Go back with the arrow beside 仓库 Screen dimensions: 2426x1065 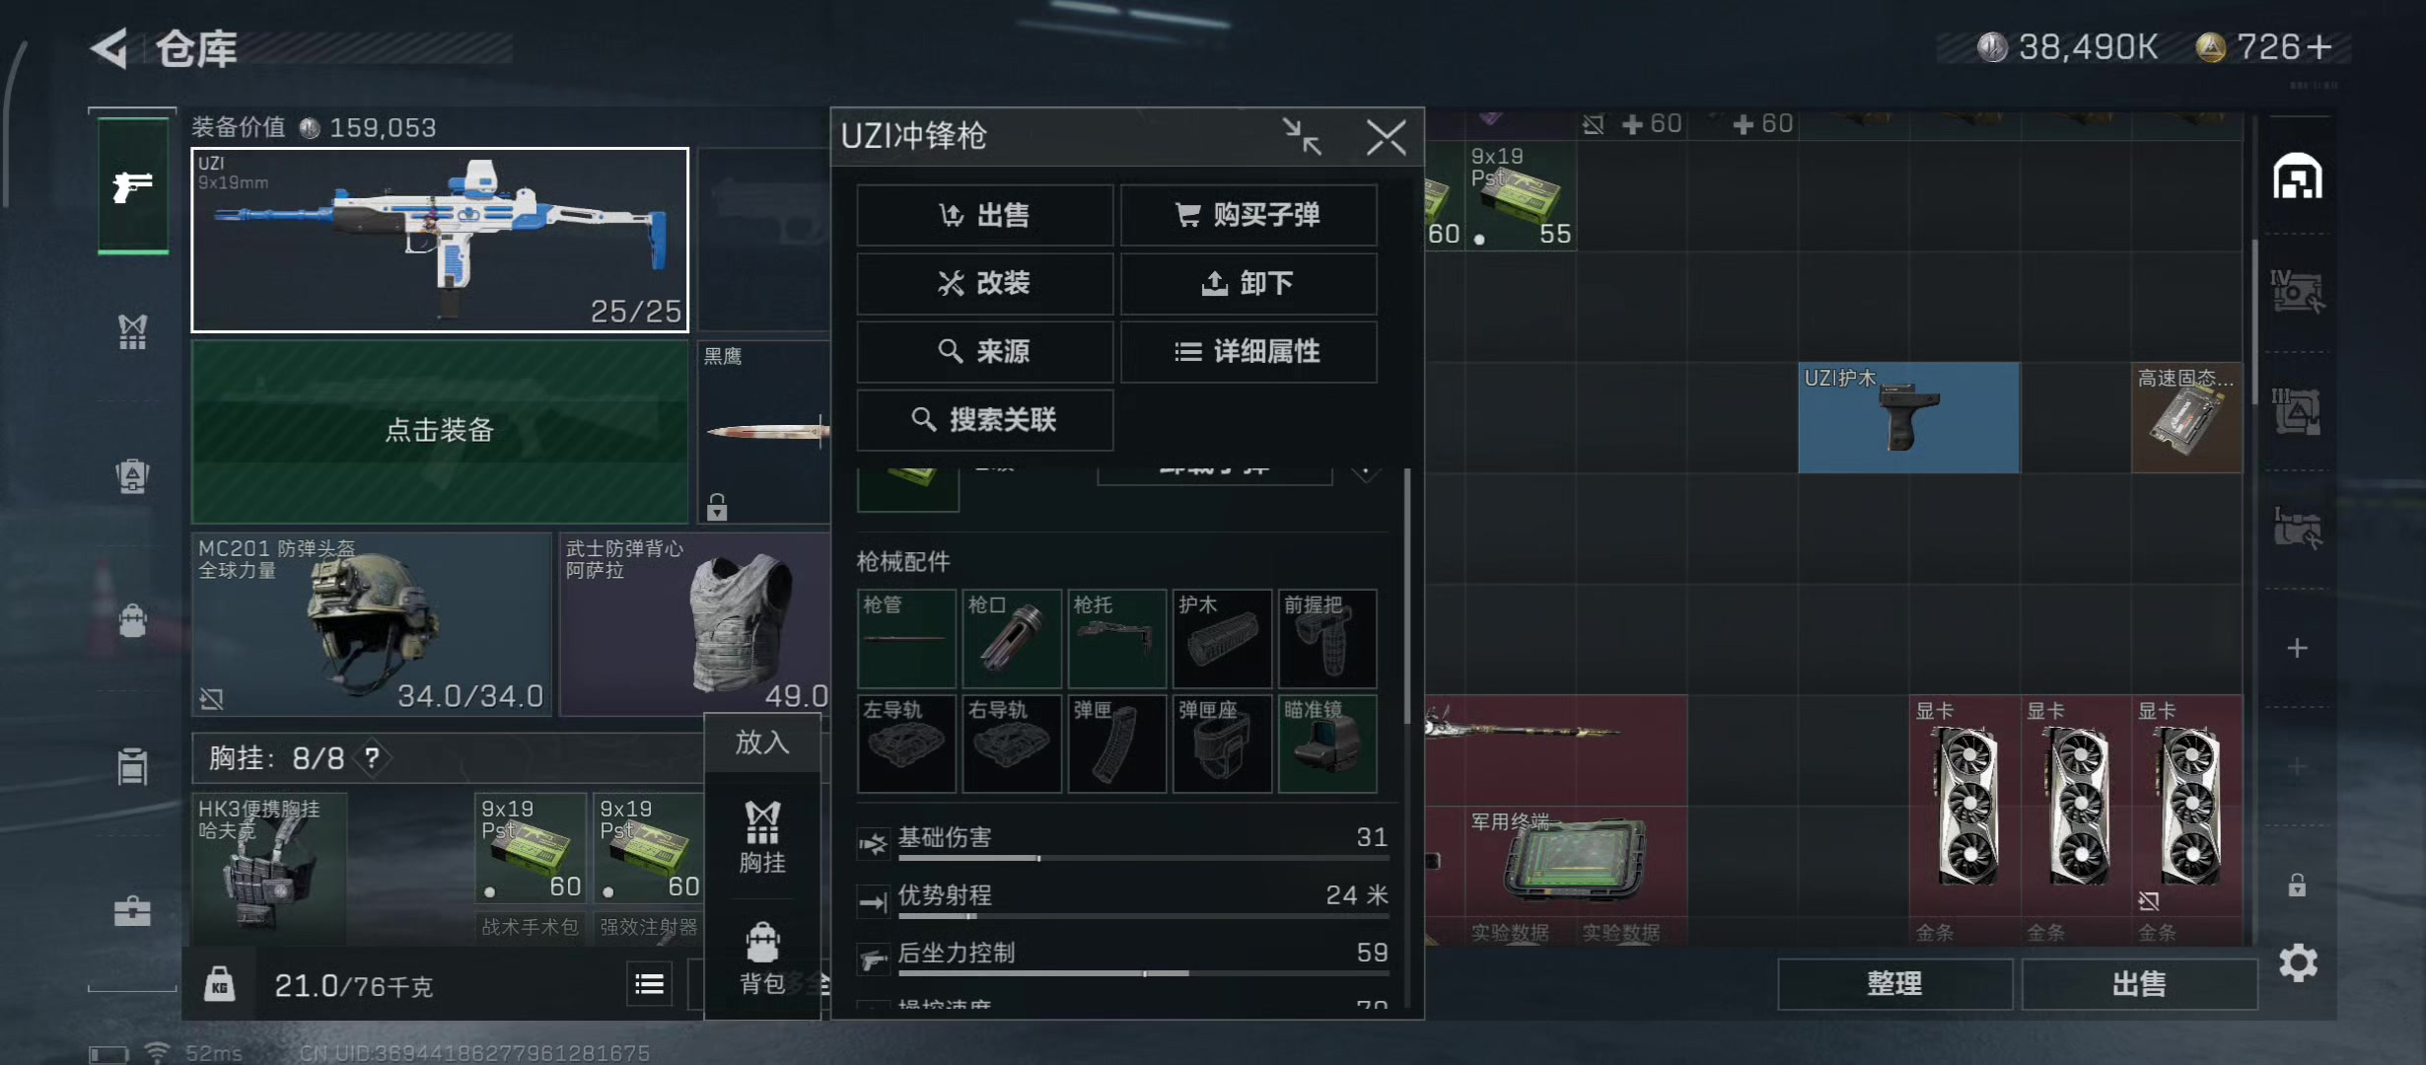tap(109, 47)
